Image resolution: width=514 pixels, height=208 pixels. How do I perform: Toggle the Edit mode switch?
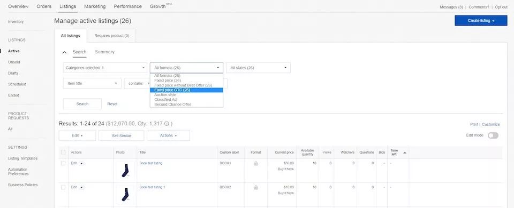(x=493, y=135)
